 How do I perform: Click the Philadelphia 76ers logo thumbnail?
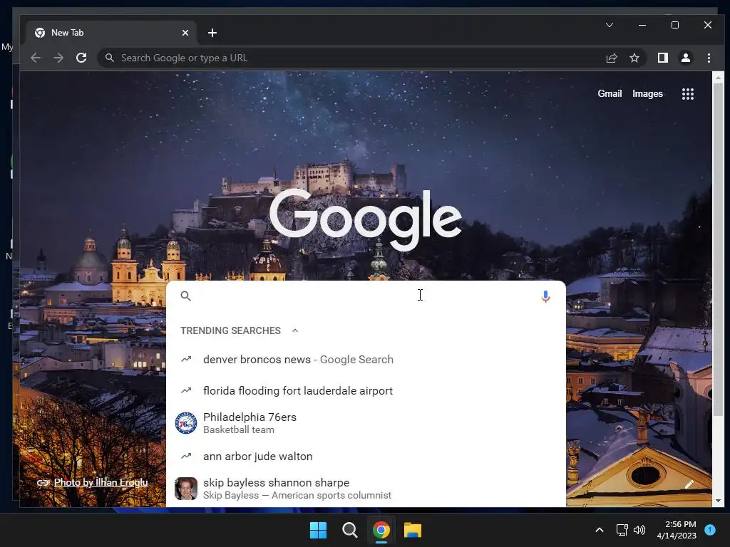click(x=186, y=423)
